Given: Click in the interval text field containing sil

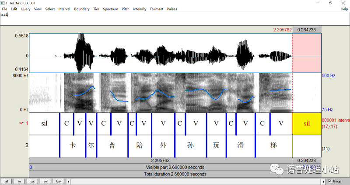Looking at the screenshot, I should [175, 19].
